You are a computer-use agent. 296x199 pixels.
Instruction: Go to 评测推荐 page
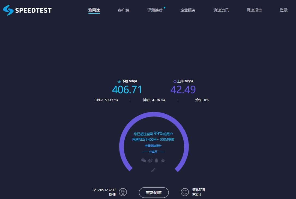155,10
